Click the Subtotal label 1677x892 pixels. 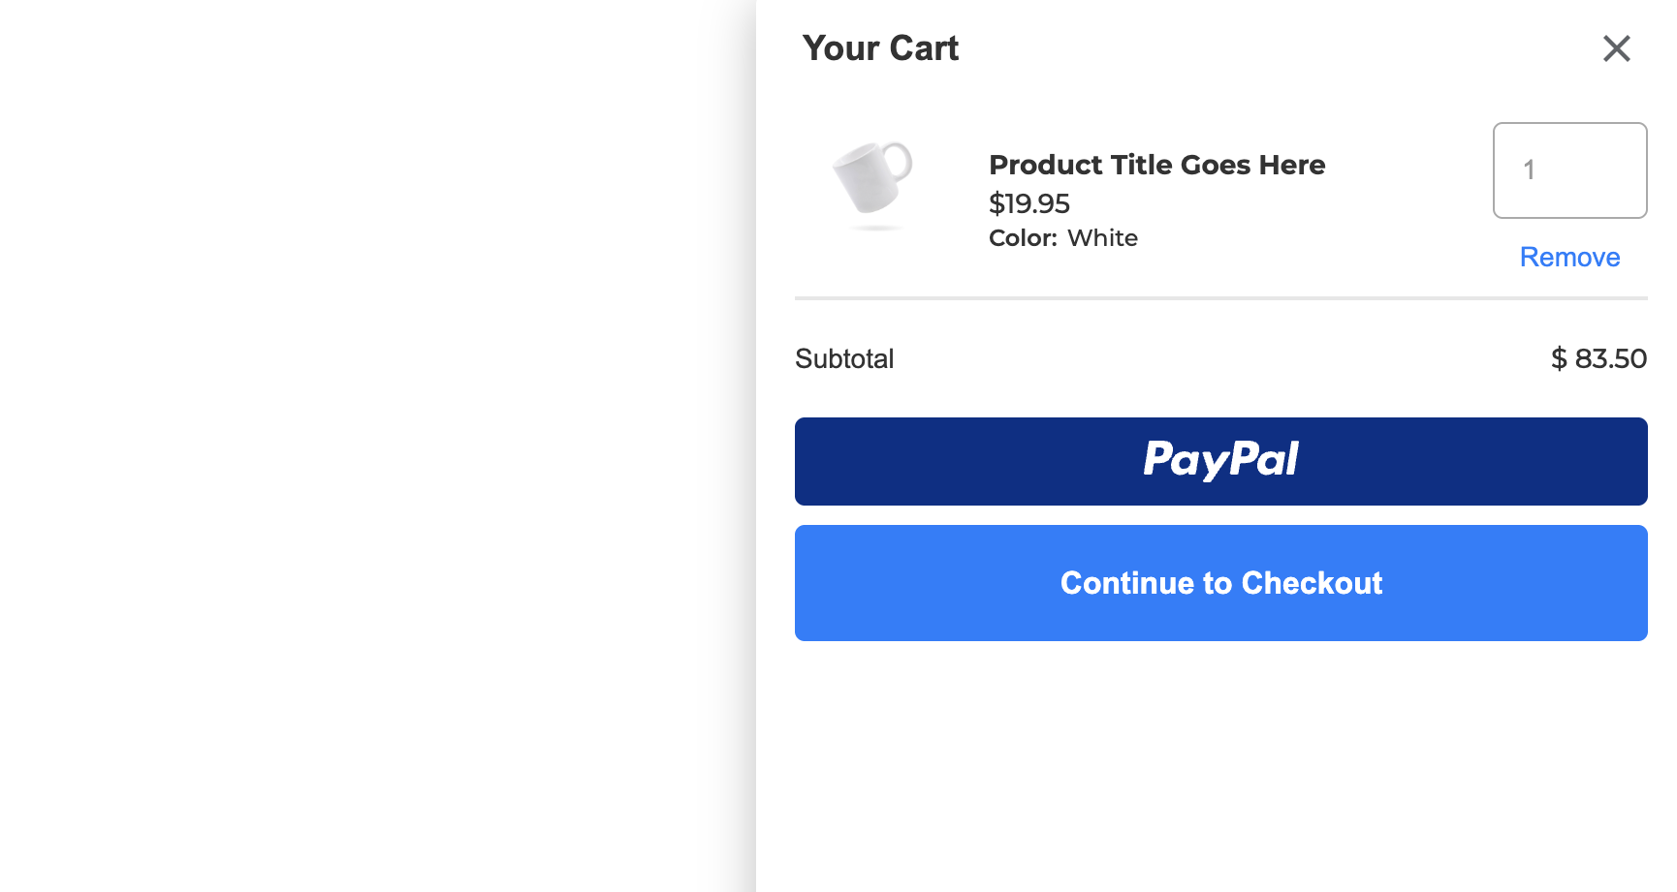[x=844, y=358]
